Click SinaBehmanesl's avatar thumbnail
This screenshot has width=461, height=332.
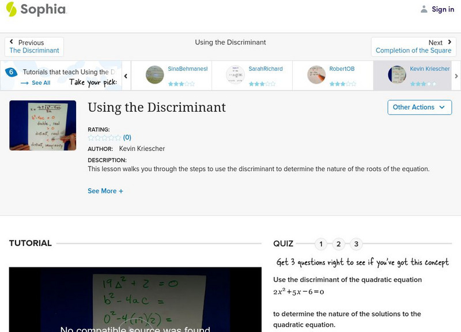pyautogui.click(x=154, y=74)
